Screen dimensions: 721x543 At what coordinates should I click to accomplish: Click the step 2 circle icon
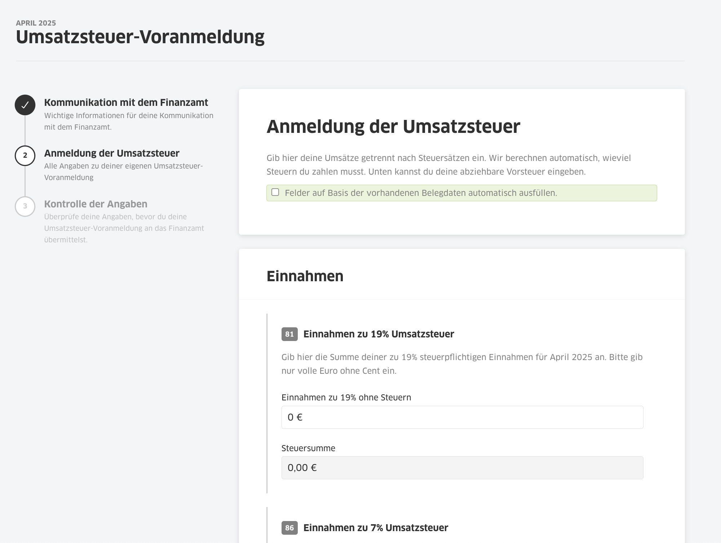(x=25, y=156)
